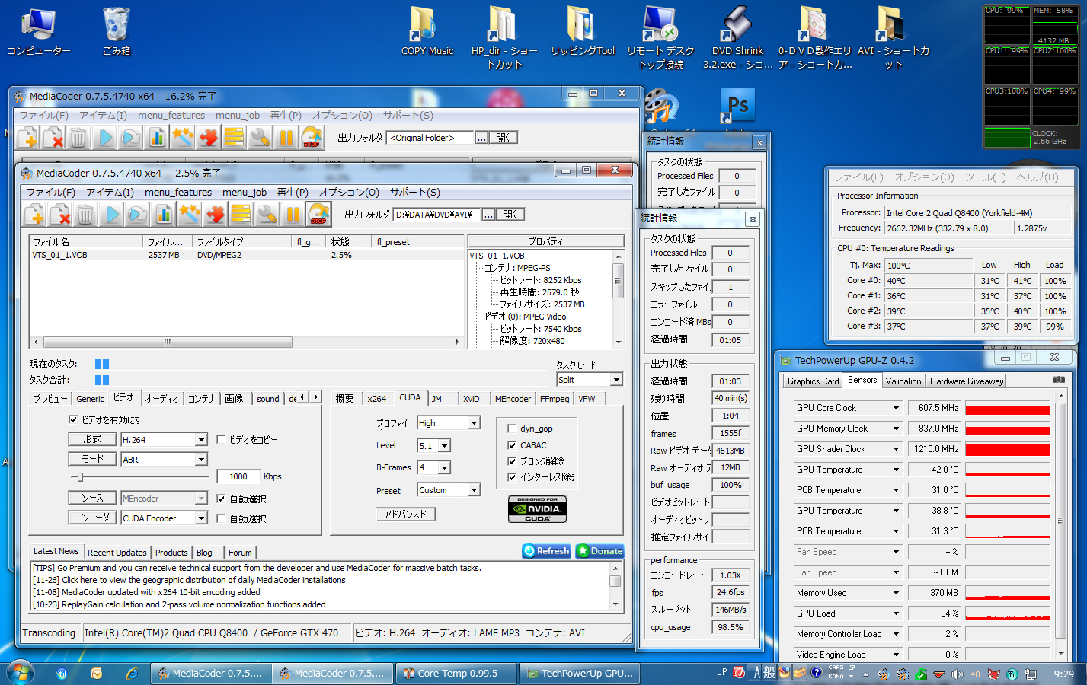Screen dimensions: 1087x685
Task: Click 開く next to the D:\DATA\DVD\AVI folder
Action: point(510,215)
